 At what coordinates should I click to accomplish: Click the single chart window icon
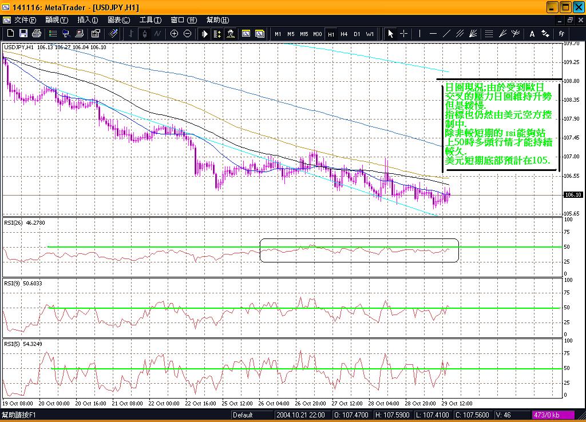click(x=246, y=34)
